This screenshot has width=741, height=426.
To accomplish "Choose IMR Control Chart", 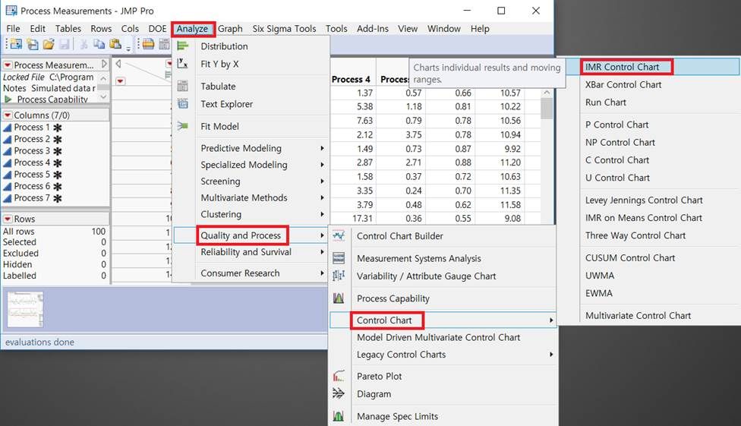I will (622, 67).
